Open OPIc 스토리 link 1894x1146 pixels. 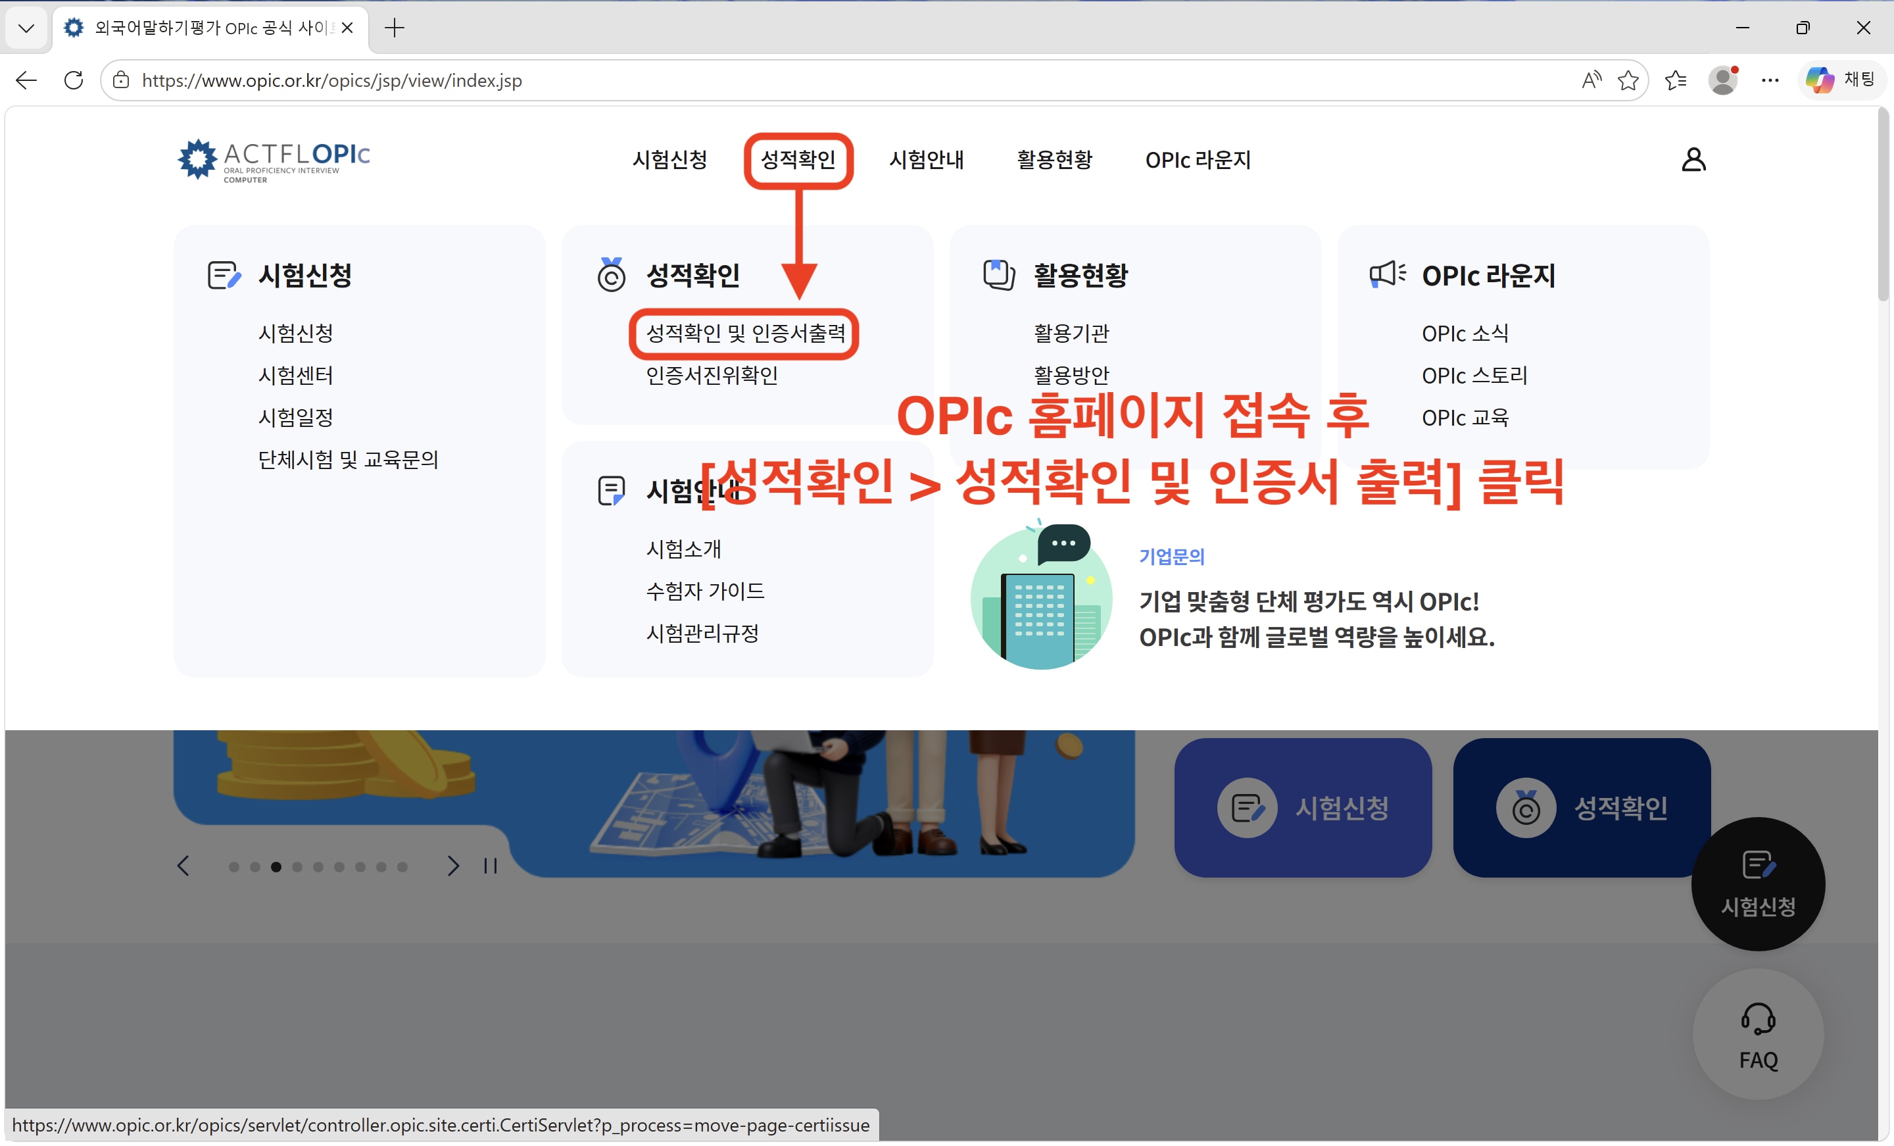1474,376
